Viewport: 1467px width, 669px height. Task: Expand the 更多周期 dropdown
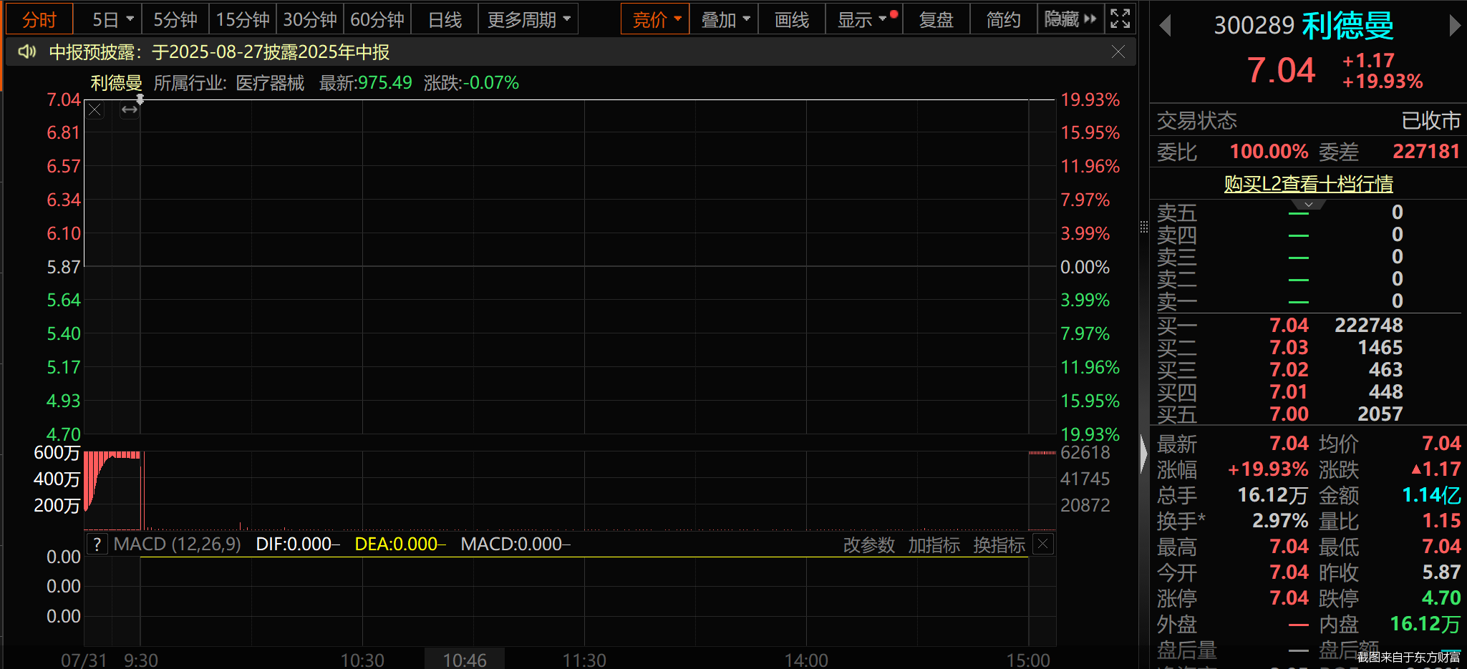(x=528, y=19)
